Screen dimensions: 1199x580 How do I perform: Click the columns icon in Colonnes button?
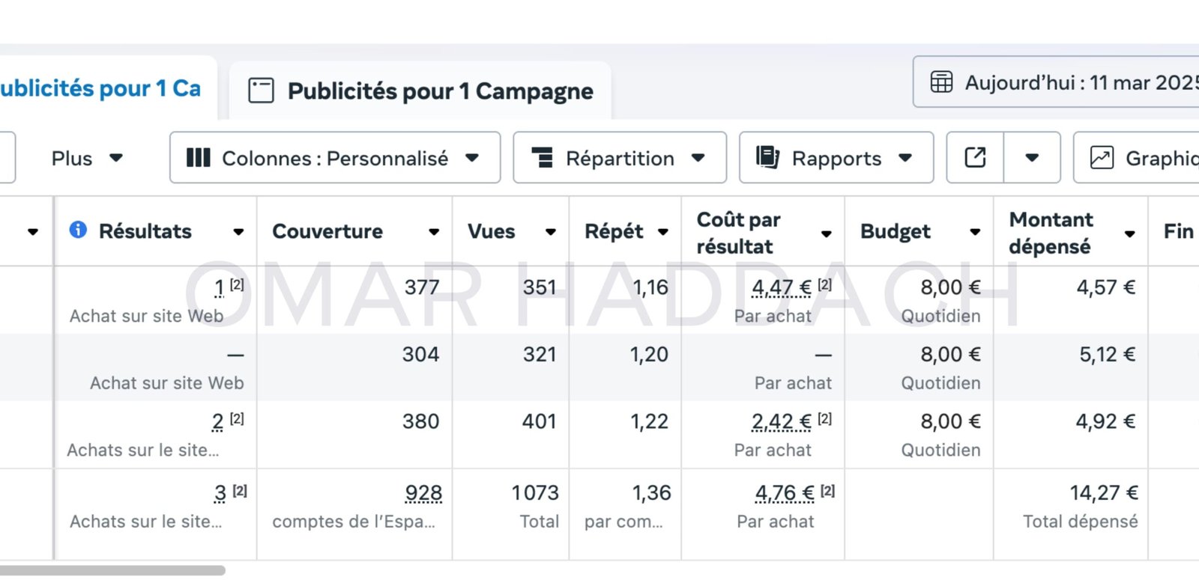(198, 157)
